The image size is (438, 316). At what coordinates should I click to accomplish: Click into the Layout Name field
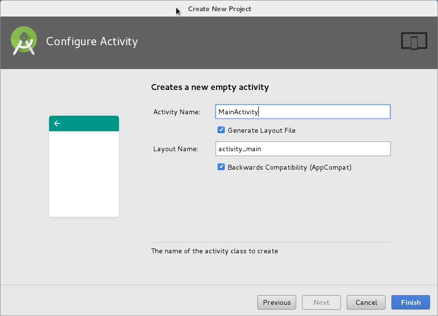[303, 149]
